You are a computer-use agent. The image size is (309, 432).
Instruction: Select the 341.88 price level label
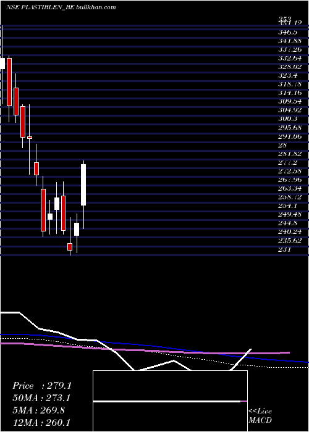tap(290, 41)
